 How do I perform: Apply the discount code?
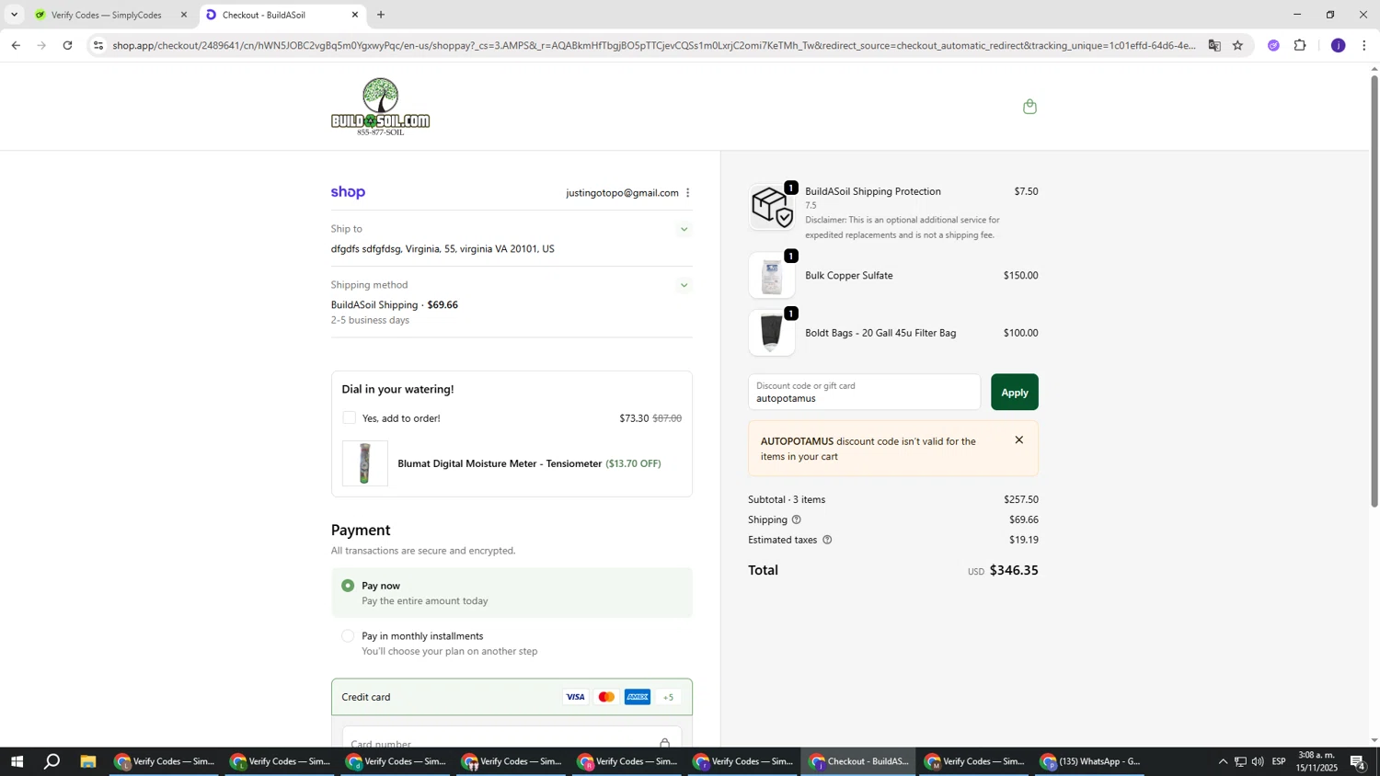point(1014,393)
